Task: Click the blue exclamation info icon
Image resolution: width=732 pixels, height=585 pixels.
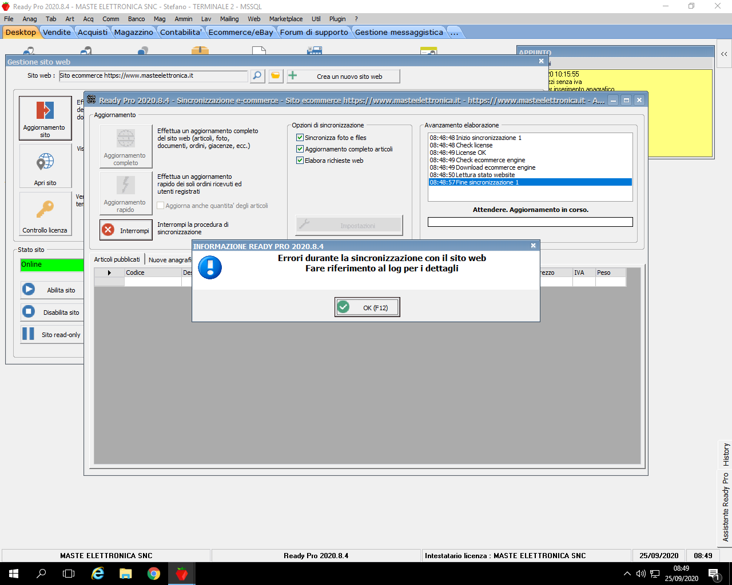Action: click(x=210, y=267)
